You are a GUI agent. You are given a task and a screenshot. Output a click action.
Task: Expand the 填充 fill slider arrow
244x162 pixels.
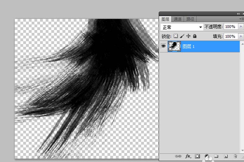click(240, 36)
